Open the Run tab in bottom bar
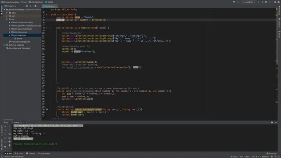The height and width of the screenshot is (158, 281). point(8,154)
